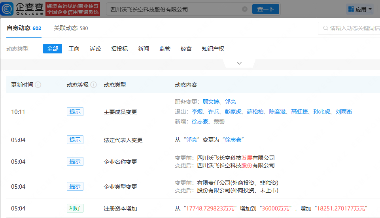Filter by 招投标 dynamic type
This screenshot has height=218, width=380.
point(119,49)
